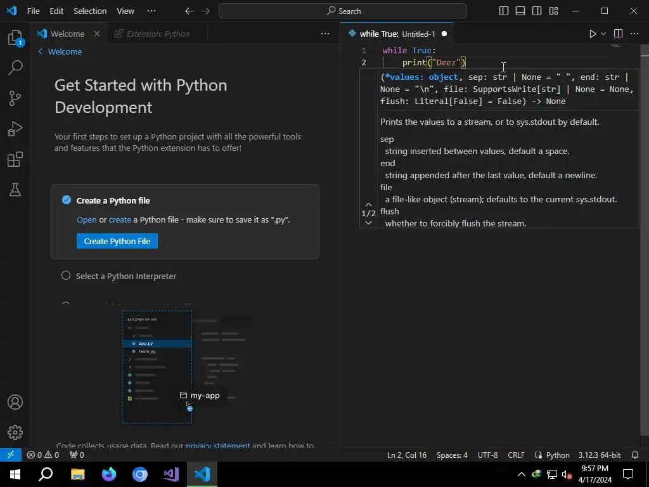649x487 pixels.
Task: Change indentation via Spaces: 4
Action: click(x=452, y=455)
